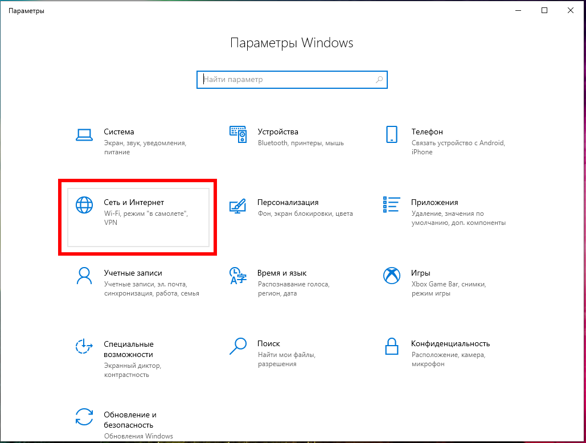Open the Телефон settings heading
Screen dimensions: 586x443
click(x=427, y=132)
